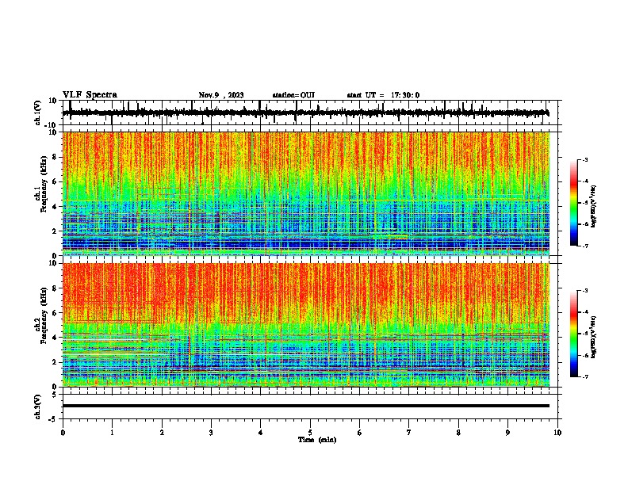Select the ch.1 "Frequency (kHz)" axis label
628x485 pixels.
tap(44, 184)
